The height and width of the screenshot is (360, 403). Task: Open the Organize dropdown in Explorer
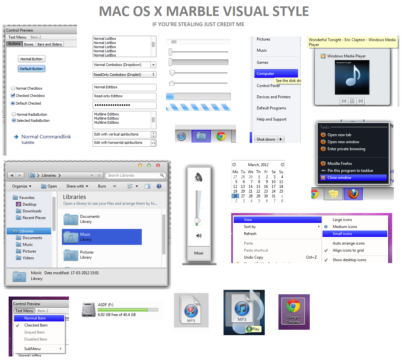tap(21, 186)
